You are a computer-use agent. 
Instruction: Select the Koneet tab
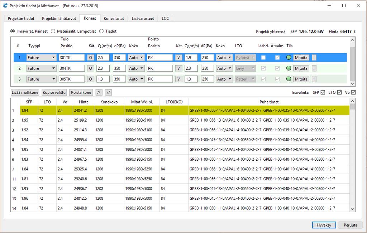(x=90, y=18)
